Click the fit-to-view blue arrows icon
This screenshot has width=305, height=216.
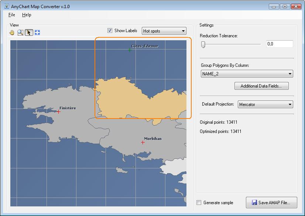(x=37, y=32)
